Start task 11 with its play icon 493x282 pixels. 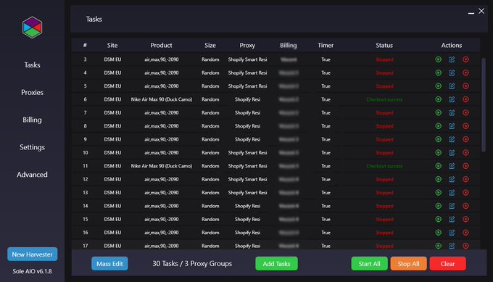[x=439, y=166]
